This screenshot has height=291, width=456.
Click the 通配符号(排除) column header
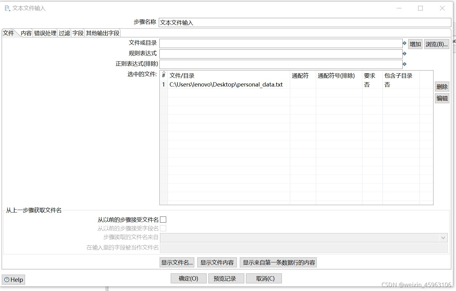[339, 75]
